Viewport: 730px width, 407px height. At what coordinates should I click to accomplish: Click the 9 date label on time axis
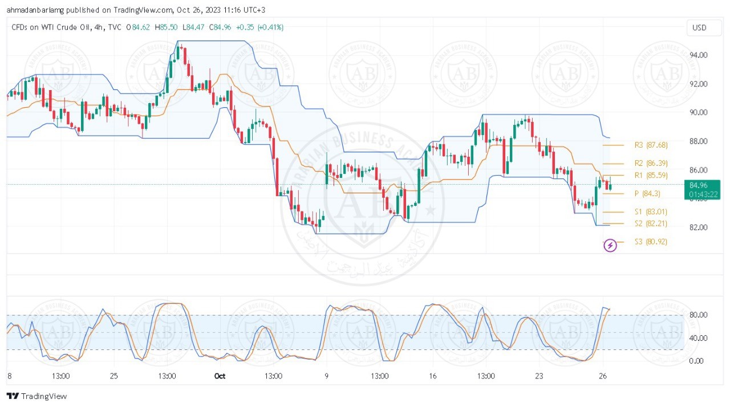click(327, 376)
